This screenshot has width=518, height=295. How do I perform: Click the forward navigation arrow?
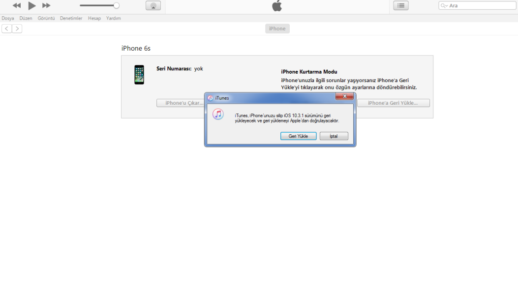17,29
